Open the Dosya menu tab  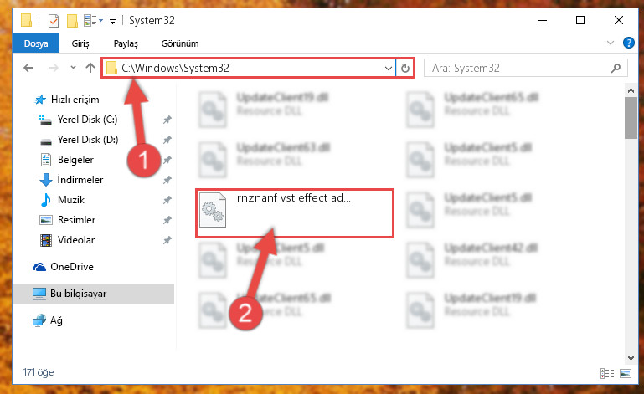[36, 43]
